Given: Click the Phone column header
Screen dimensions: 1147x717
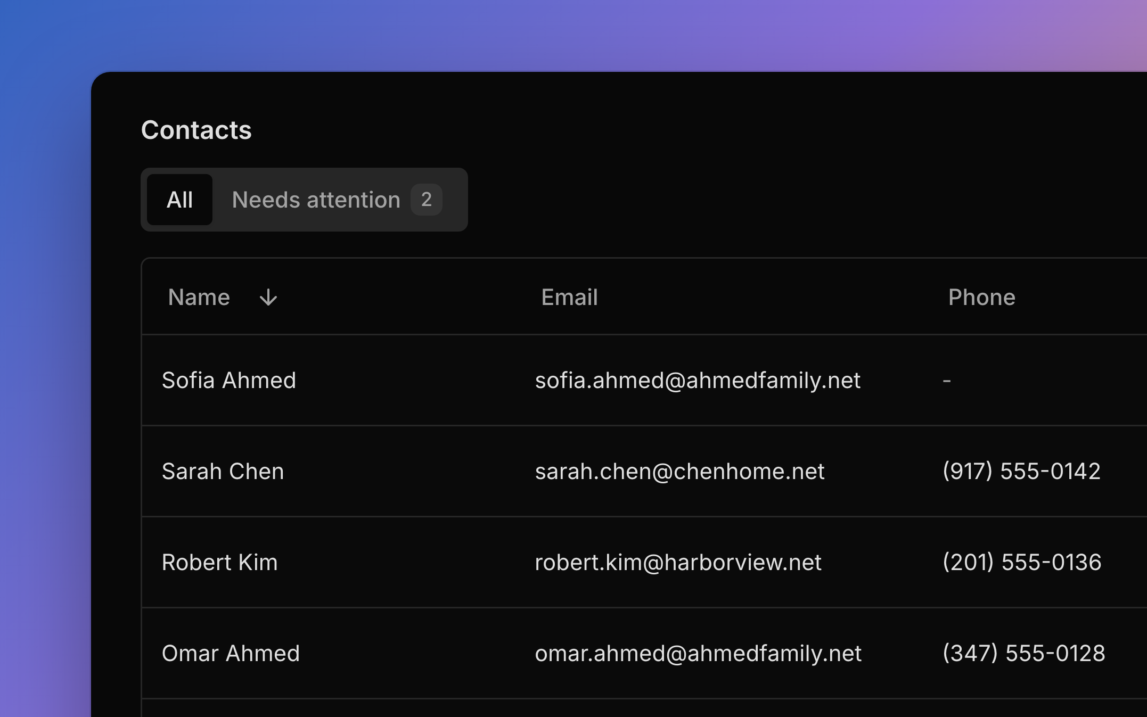Looking at the screenshot, I should [x=981, y=297].
